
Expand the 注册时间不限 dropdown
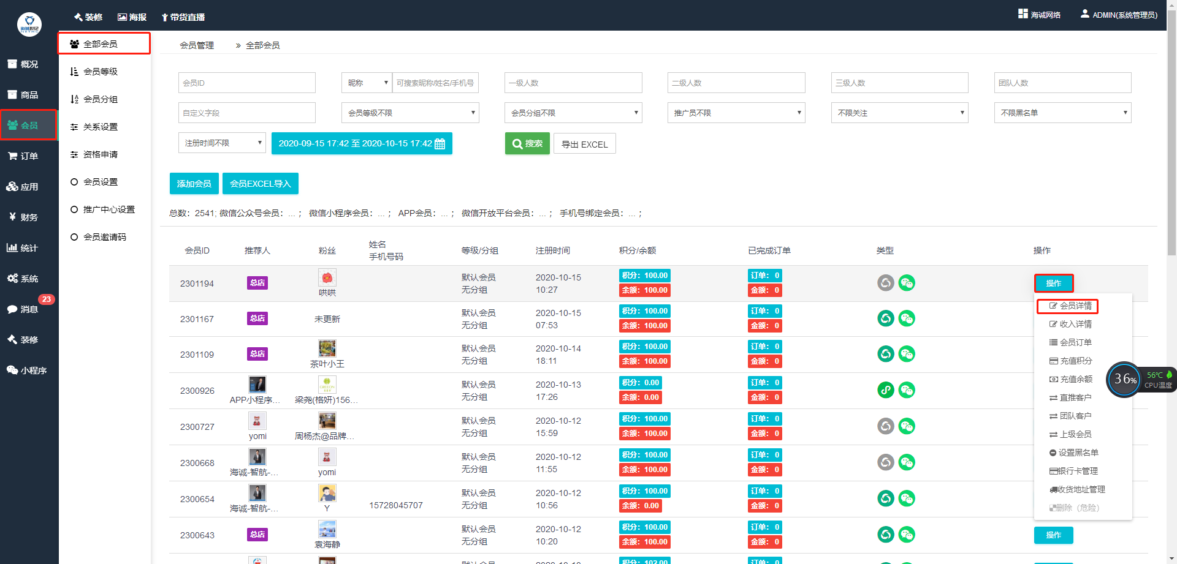click(x=222, y=143)
